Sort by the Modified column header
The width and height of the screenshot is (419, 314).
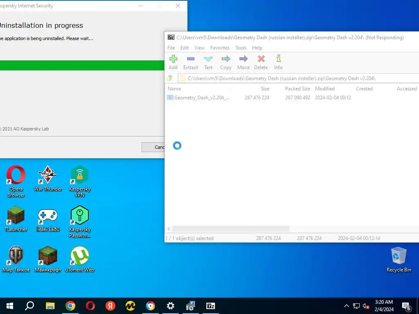324,89
